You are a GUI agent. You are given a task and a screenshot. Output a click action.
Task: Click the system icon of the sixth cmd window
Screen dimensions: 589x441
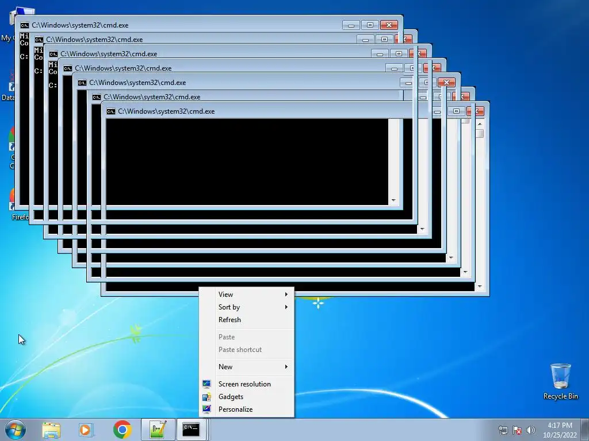pos(97,97)
